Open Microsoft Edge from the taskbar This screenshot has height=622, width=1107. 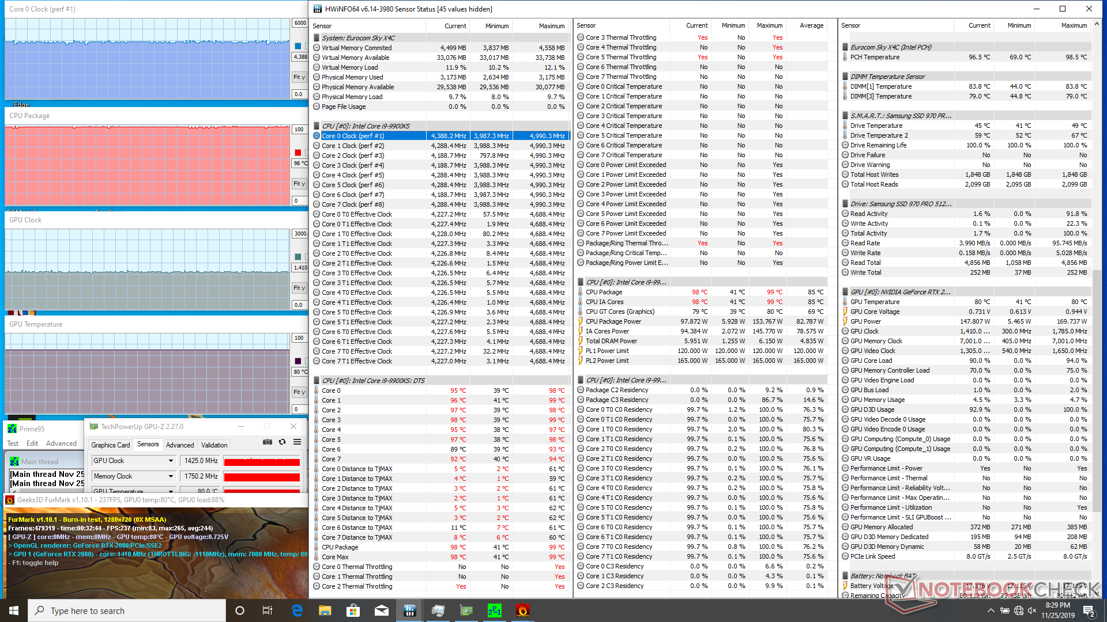tap(297, 610)
